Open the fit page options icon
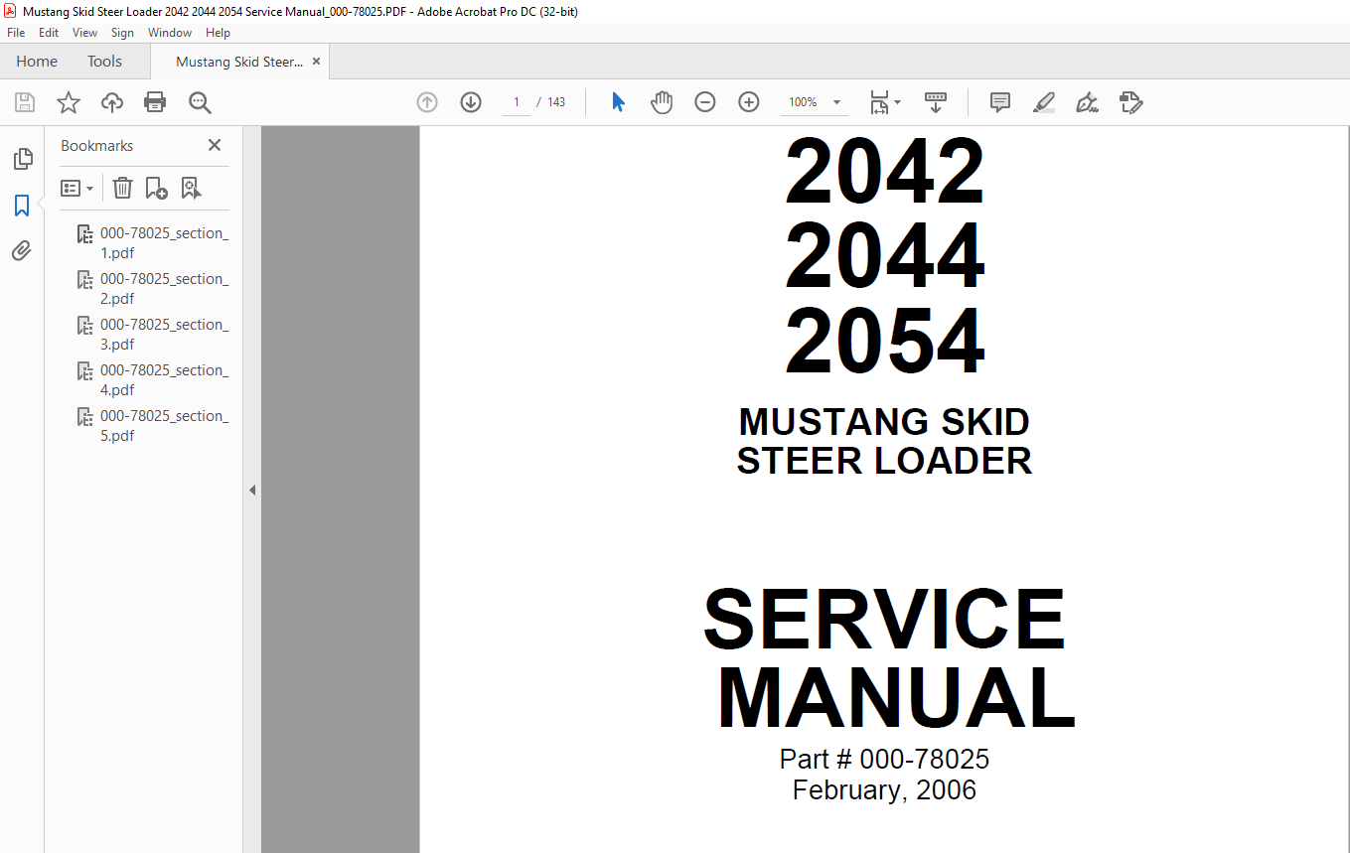 pyautogui.click(x=884, y=102)
